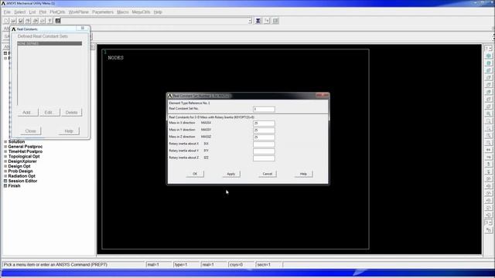Click the Fit View magnifier icon

(488, 114)
